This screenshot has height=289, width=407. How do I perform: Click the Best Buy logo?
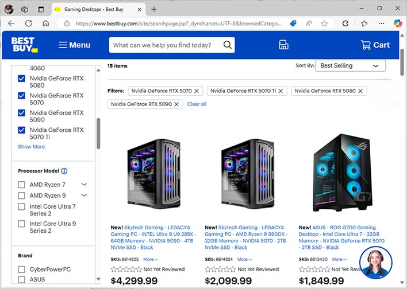coord(24,45)
